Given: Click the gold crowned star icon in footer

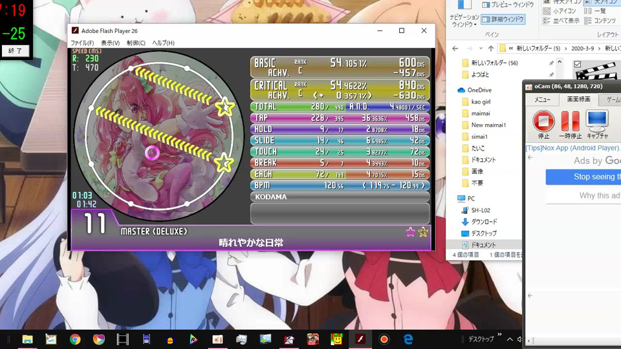Looking at the screenshot, I should (x=423, y=232).
